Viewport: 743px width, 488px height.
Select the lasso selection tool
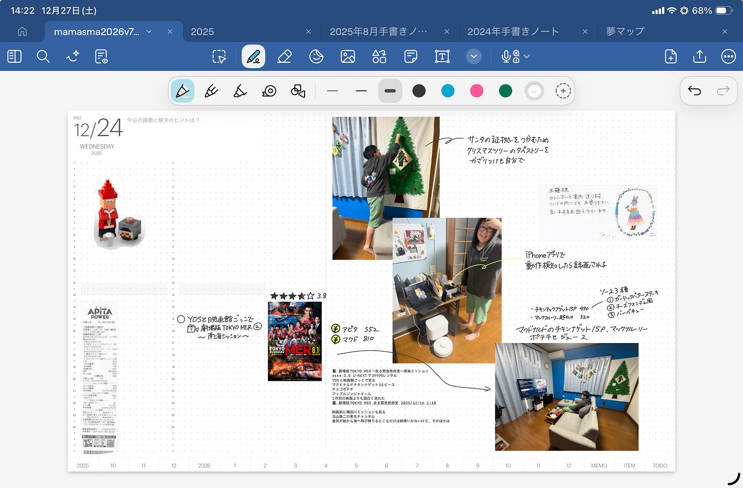219,56
